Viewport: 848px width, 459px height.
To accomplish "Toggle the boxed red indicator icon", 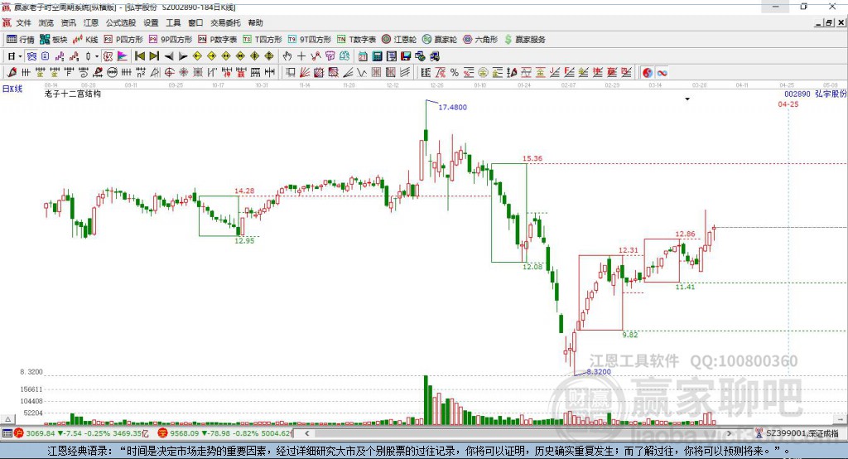I will point(108,56).
